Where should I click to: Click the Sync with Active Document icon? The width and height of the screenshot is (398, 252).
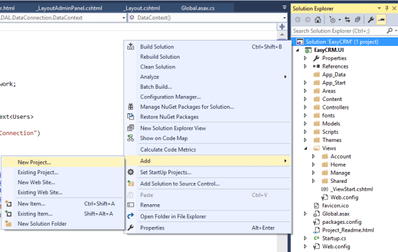pos(348,20)
